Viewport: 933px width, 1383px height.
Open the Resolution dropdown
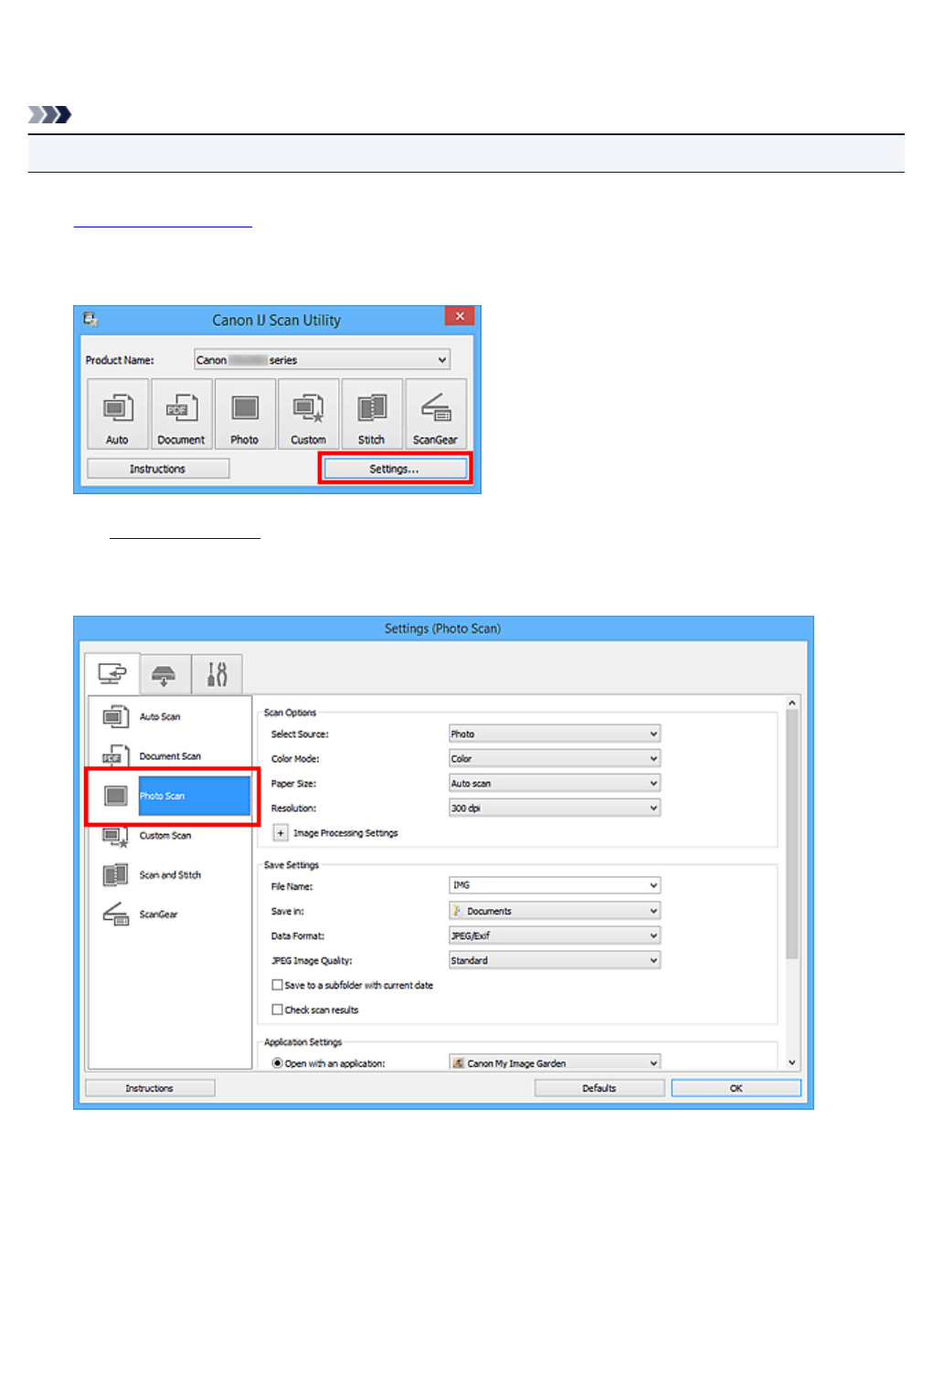(x=555, y=808)
